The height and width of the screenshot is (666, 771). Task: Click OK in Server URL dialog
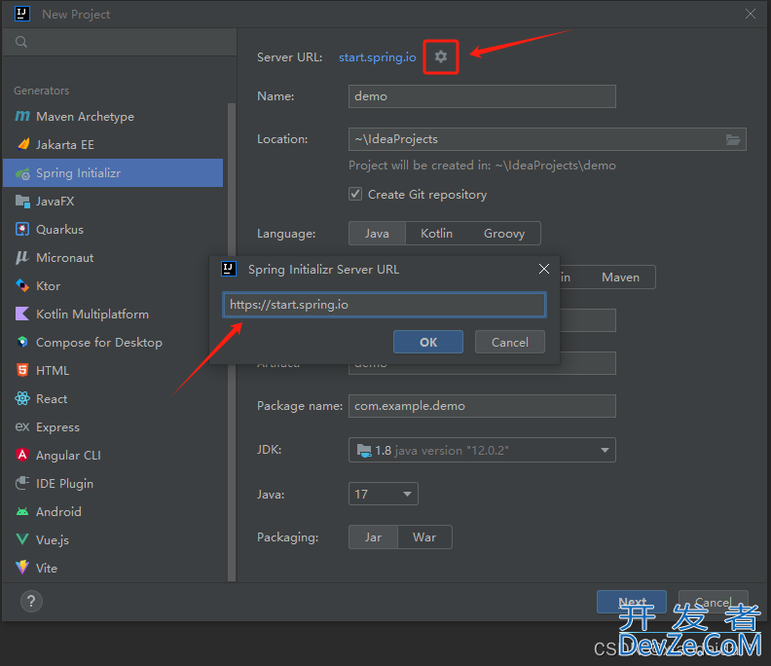tap(427, 342)
